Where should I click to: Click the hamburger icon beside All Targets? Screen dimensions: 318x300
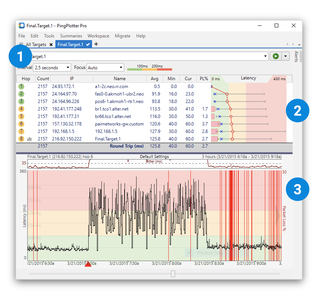[x=21, y=44]
